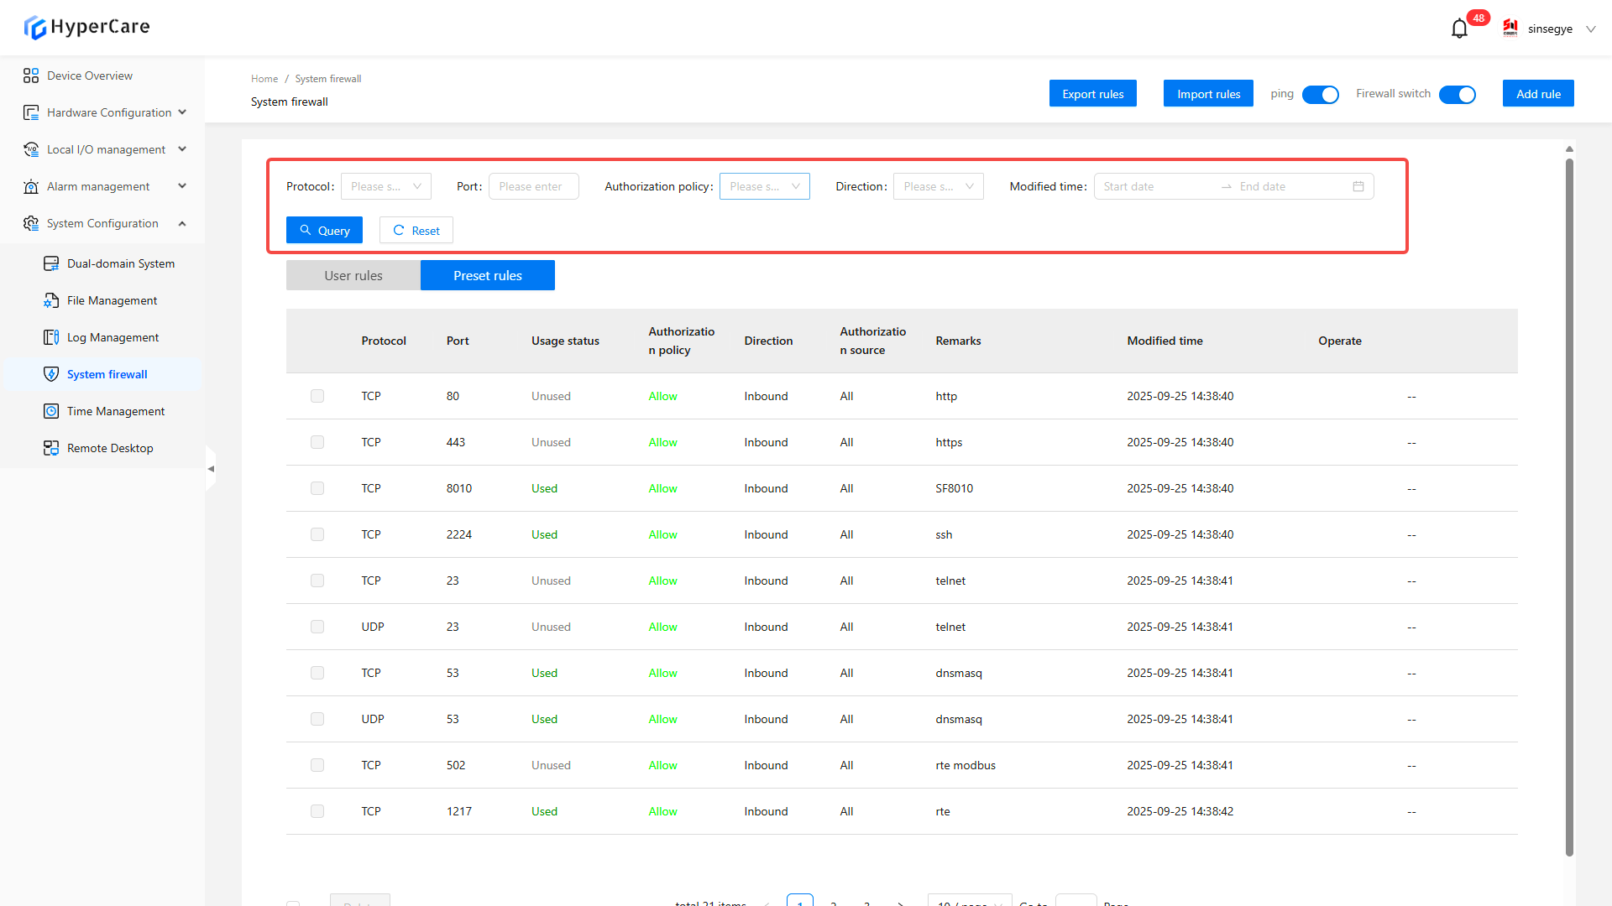Click the Export rules button
Viewport: 1612px width, 906px height.
pos(1092,94)
